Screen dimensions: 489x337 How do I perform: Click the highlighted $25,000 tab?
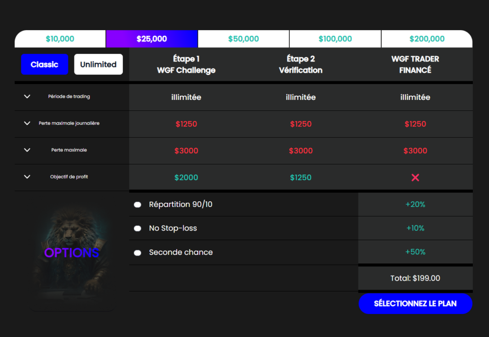(152, 39)
